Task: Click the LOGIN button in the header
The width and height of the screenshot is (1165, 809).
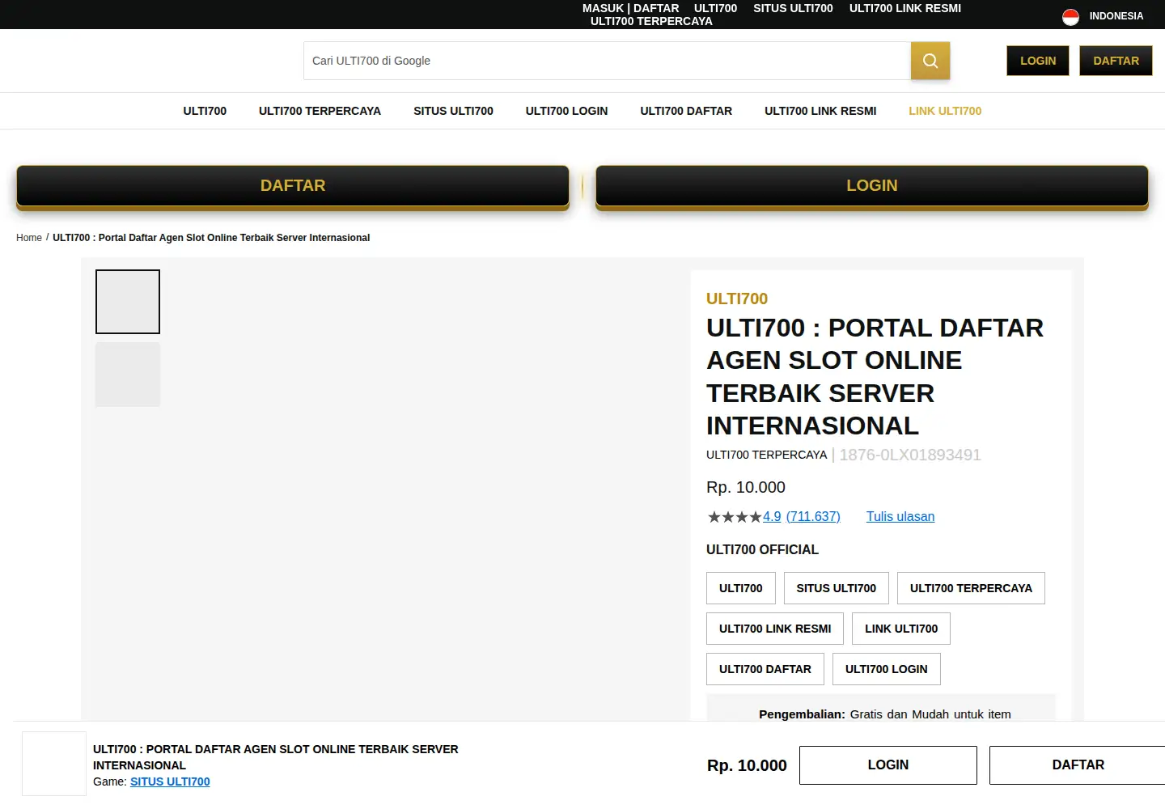Action: point(1038,61)
